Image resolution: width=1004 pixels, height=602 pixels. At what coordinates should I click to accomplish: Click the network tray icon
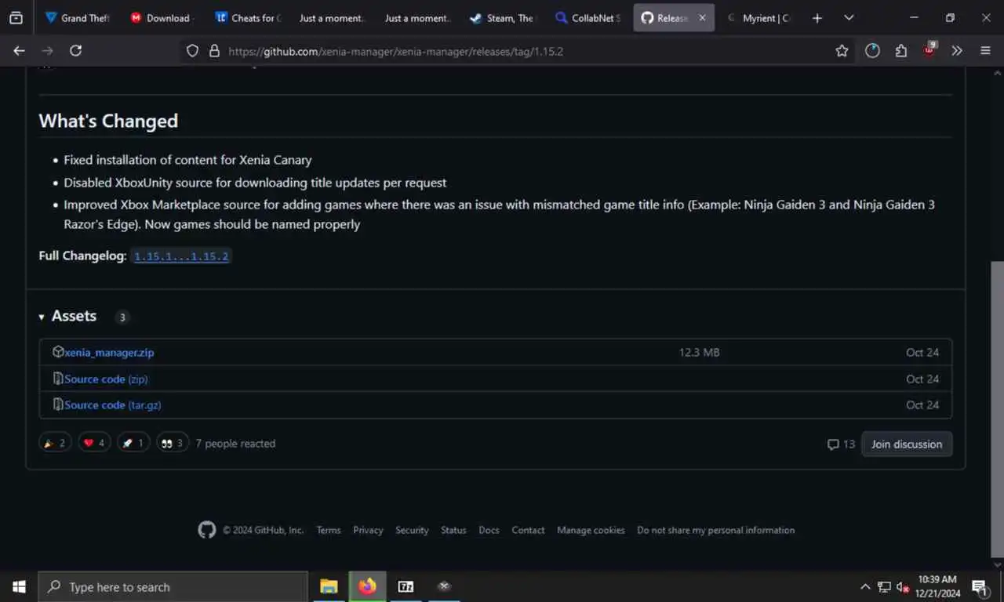(884, 586)
